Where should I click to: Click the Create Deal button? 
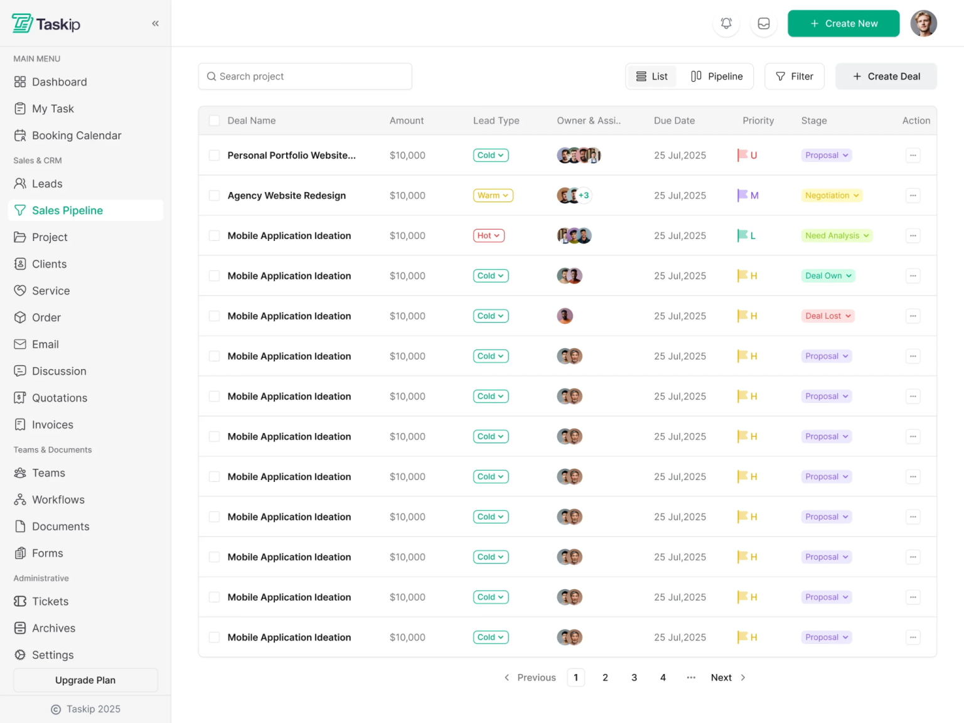[x=886, y=76]
